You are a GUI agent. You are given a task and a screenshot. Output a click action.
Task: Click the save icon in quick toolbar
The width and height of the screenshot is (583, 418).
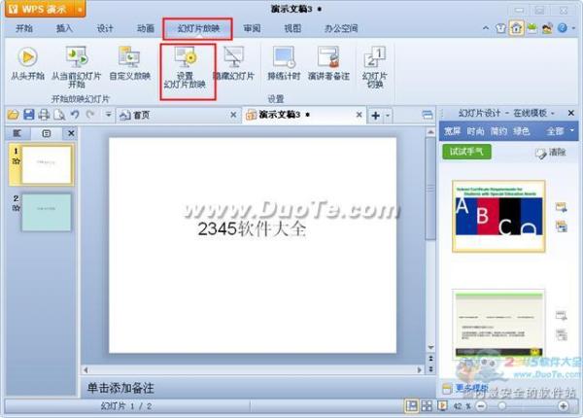(28, 115)
